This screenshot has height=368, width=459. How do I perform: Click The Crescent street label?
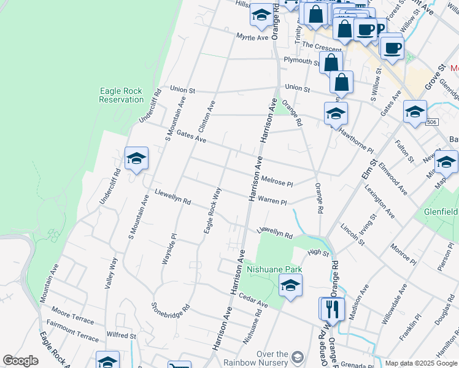coord(322,46)
